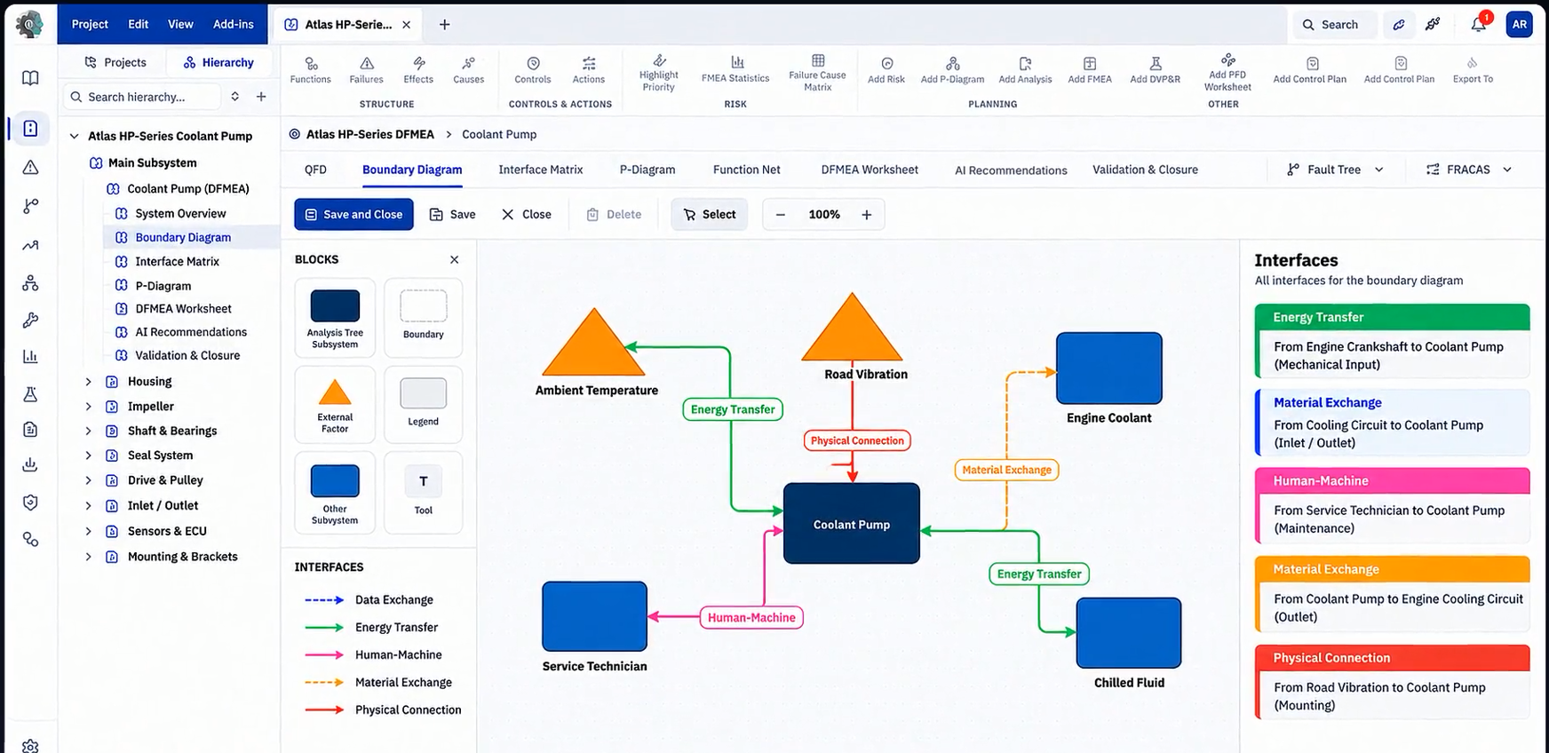Image resolution: width=1549 pixels, height=753 pixels.
Task: Select the Legend block
Action: (x=423, y=405)
